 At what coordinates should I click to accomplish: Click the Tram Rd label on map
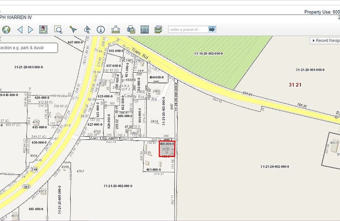point(139,53)
